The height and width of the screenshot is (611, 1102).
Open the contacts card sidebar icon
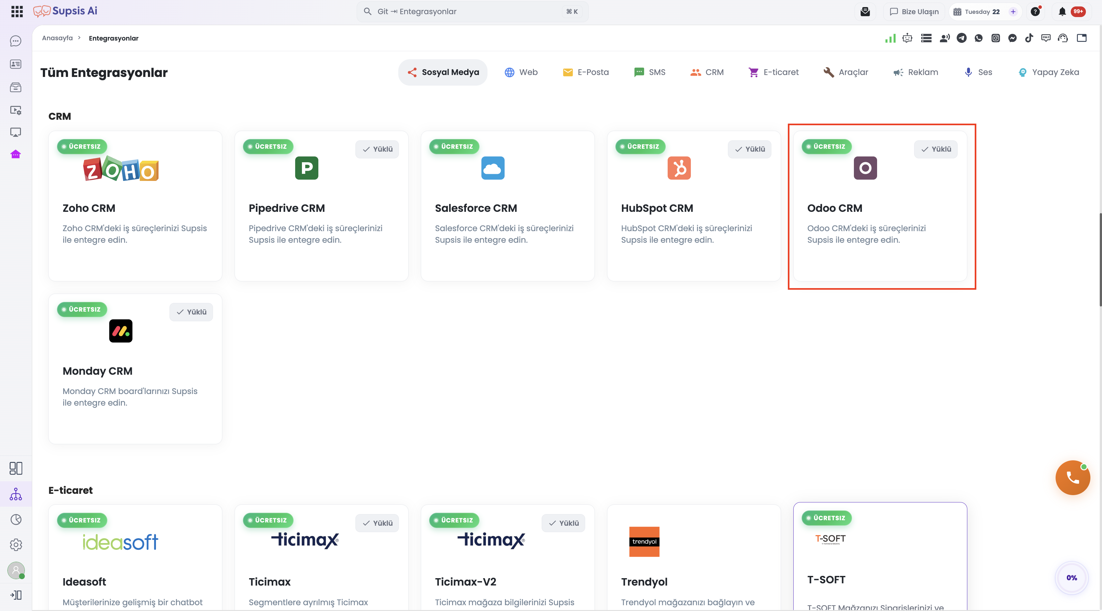16,64
